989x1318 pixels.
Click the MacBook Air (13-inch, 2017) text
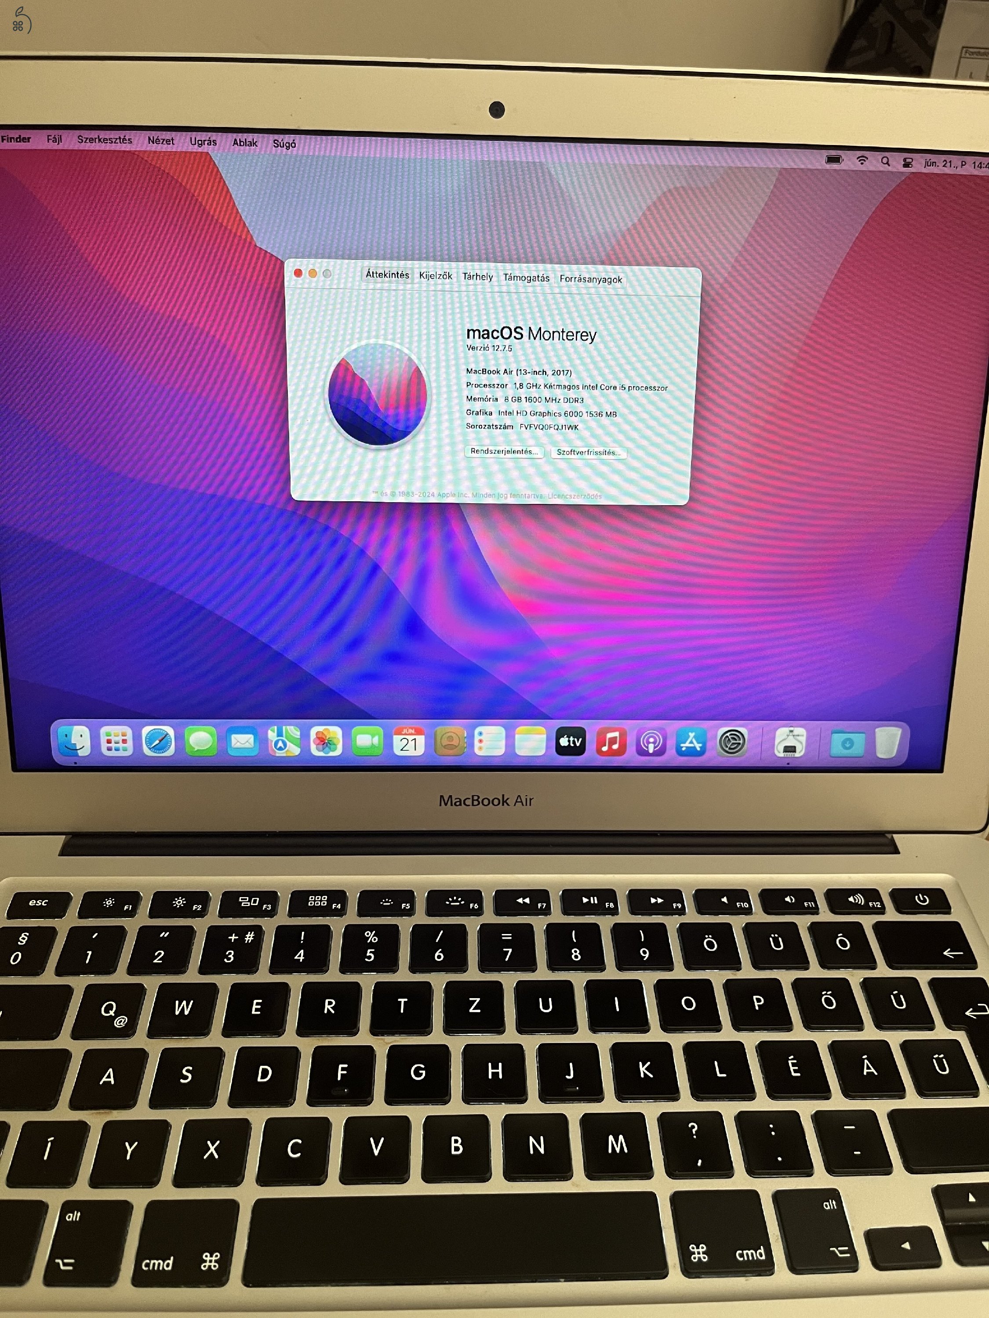point(519,372)
